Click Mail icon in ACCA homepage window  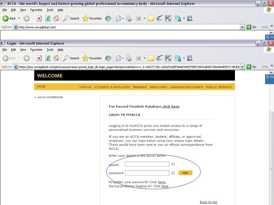(118, 18)
